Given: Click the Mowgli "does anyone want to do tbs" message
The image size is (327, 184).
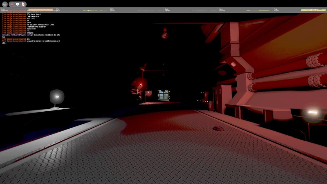Looking at the screenshot, I should click(x=31, y=36).
